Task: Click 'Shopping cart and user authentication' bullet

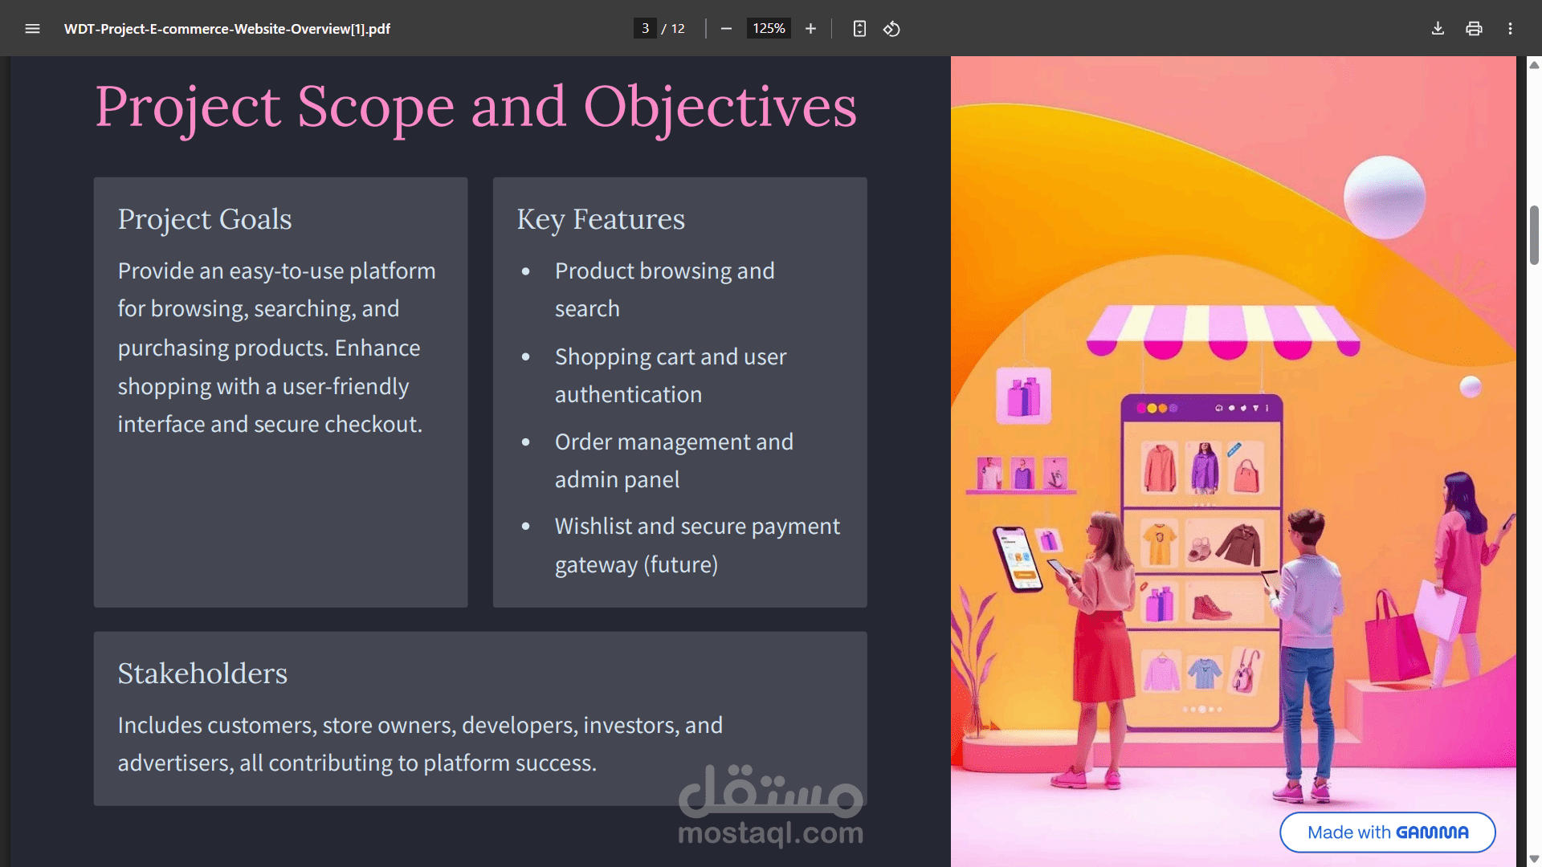Action: click(671, 376)
